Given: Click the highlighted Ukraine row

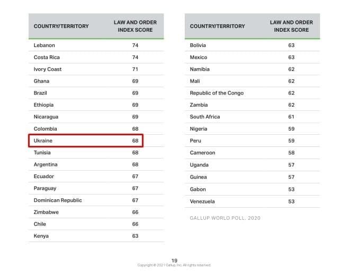Looking at the screenshot, I should (x=86, y=141).
